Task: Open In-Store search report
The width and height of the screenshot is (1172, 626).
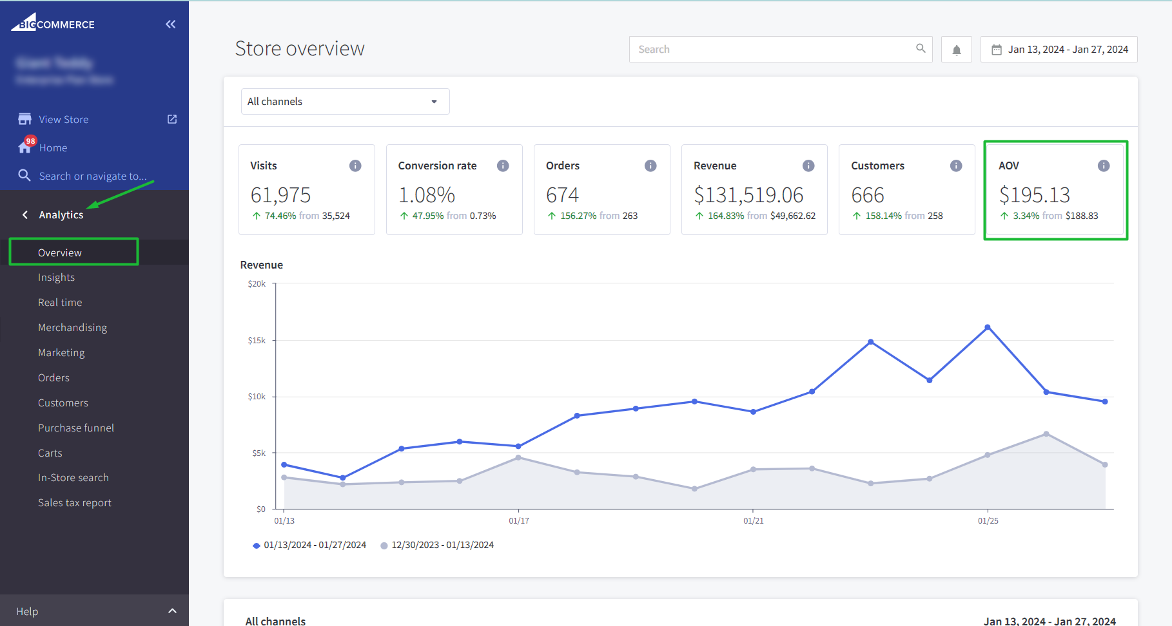Action: [x=73, y=477]
